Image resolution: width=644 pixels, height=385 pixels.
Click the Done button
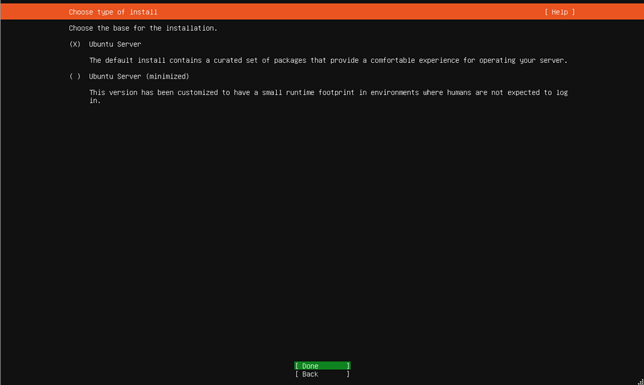coord(323,366)
